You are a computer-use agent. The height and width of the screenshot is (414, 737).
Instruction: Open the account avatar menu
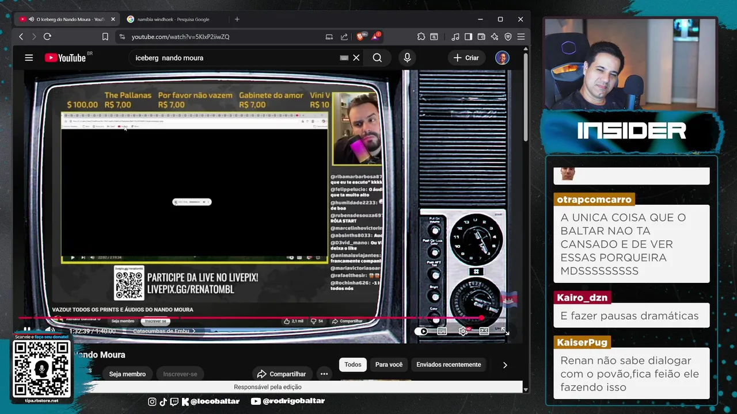502,57
